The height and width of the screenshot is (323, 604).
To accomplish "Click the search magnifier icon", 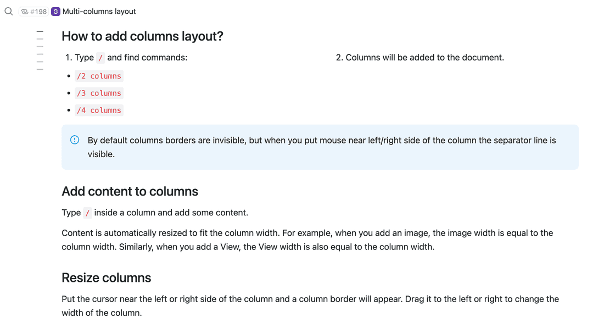I will click(9, 11).
